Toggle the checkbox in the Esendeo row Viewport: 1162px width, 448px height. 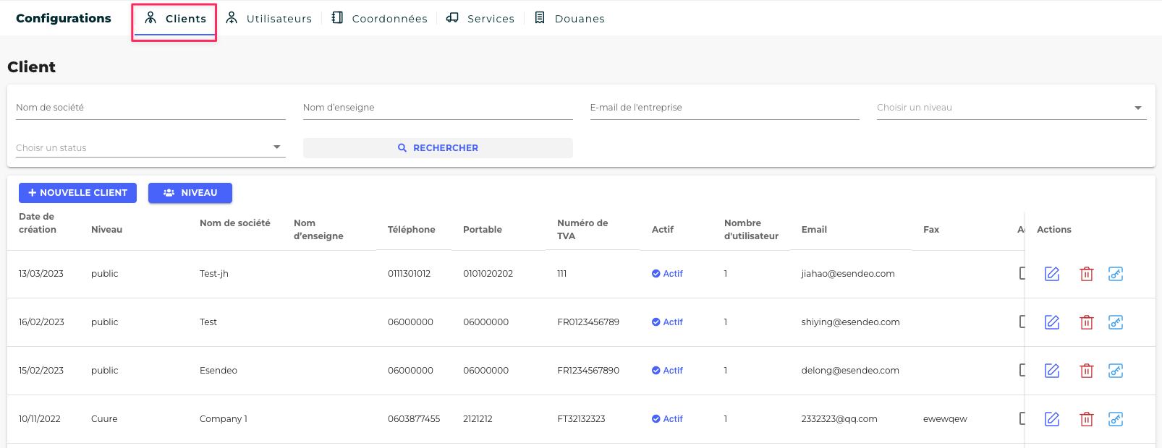coord(1022,370)
